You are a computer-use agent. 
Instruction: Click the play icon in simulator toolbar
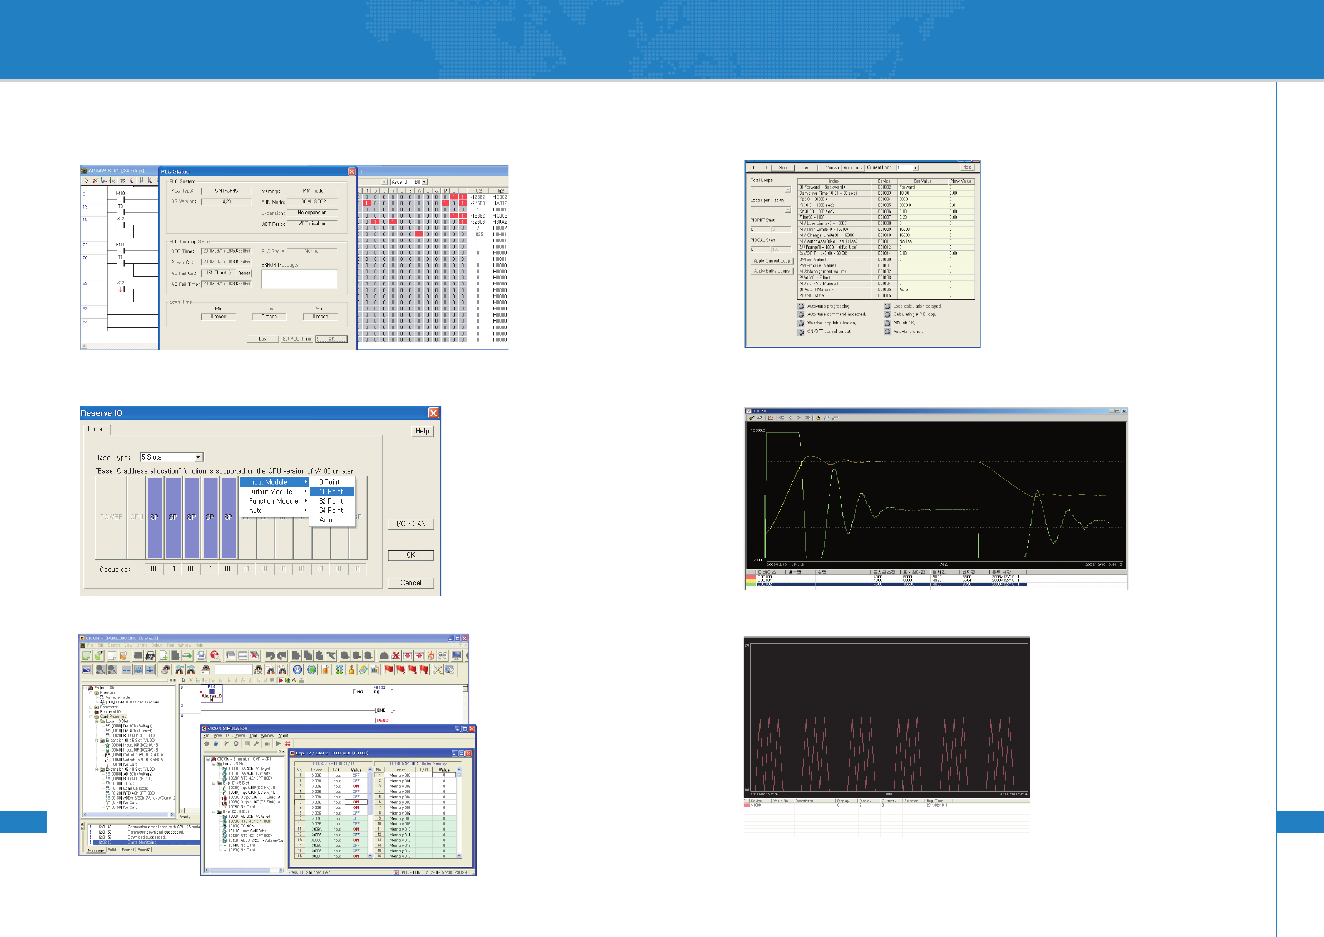(279, 744)
